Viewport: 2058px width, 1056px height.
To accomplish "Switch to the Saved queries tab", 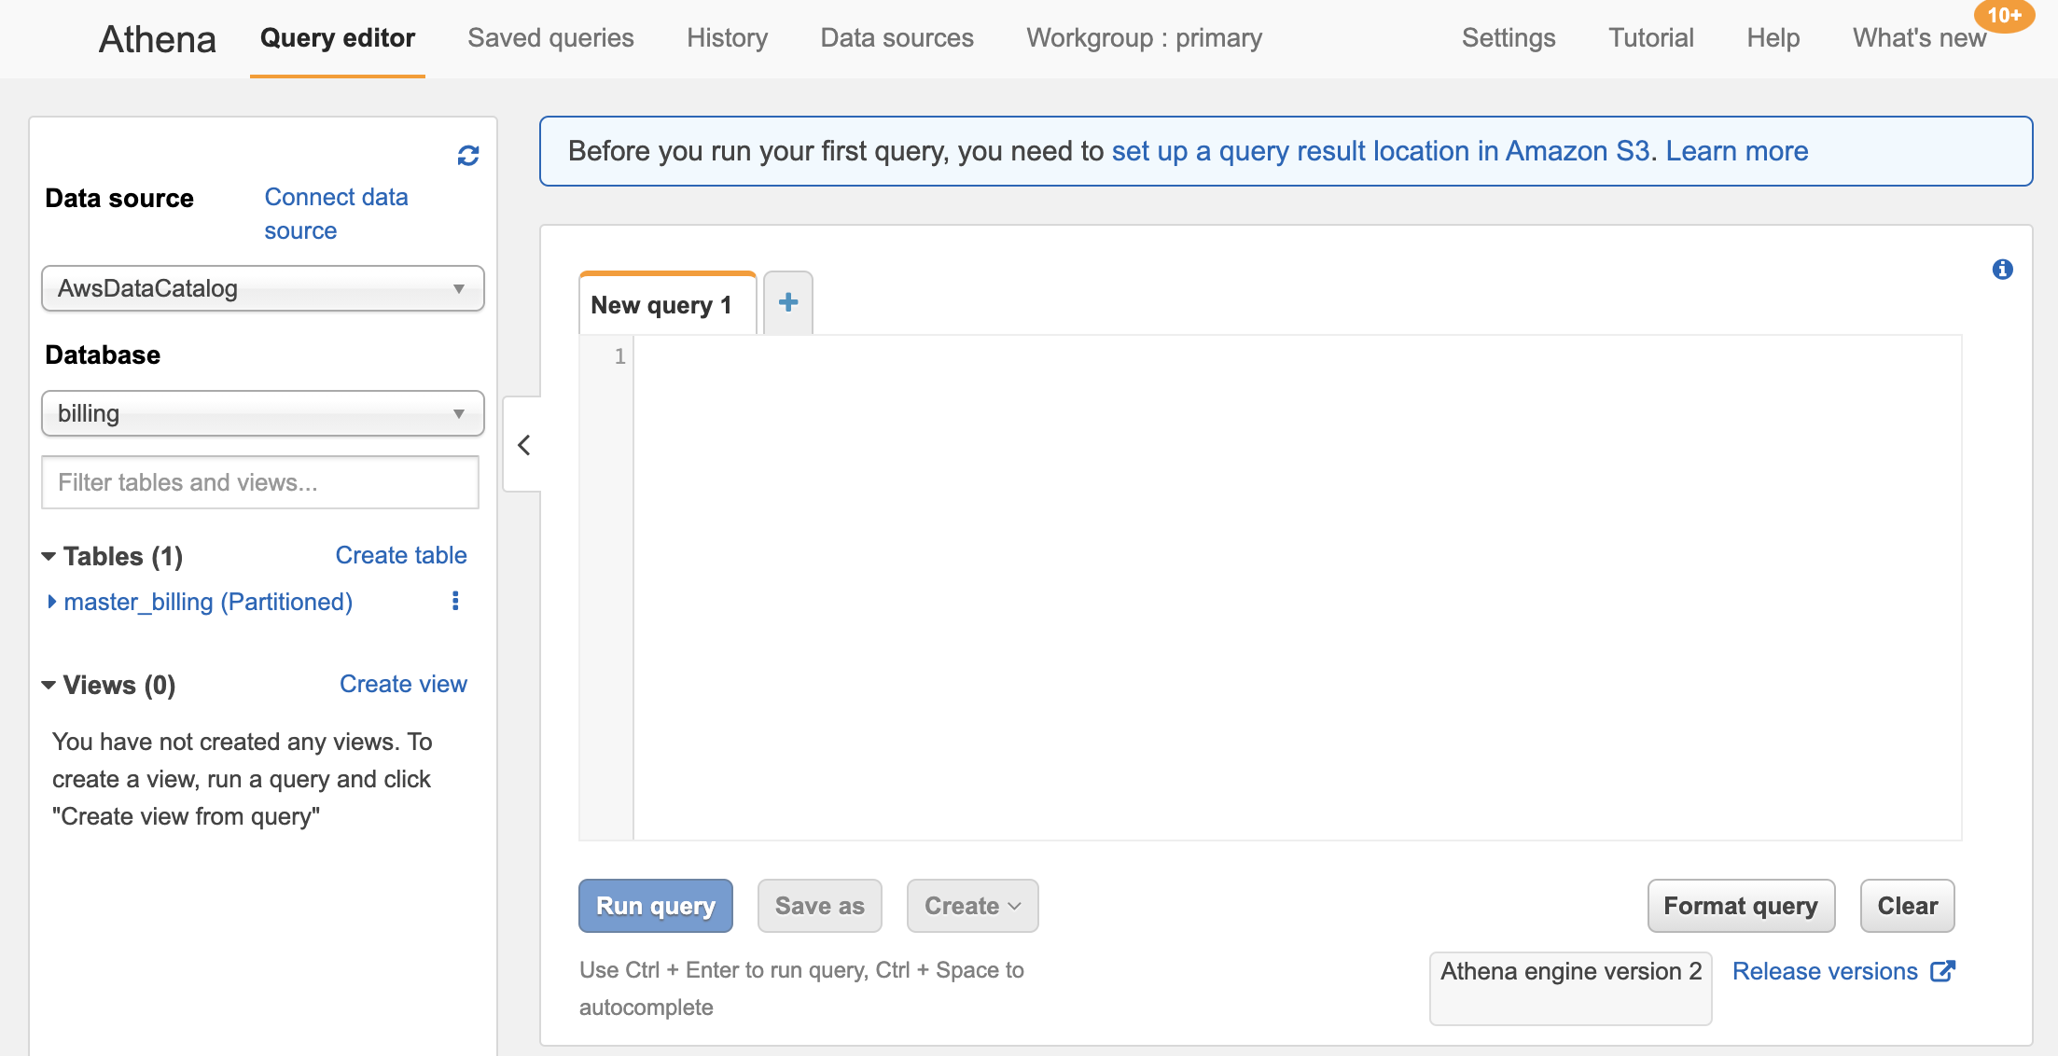I will point(550,38).
